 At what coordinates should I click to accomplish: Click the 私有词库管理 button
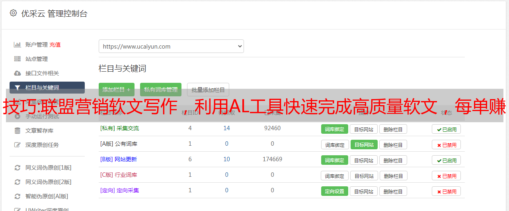pos(161,90)
